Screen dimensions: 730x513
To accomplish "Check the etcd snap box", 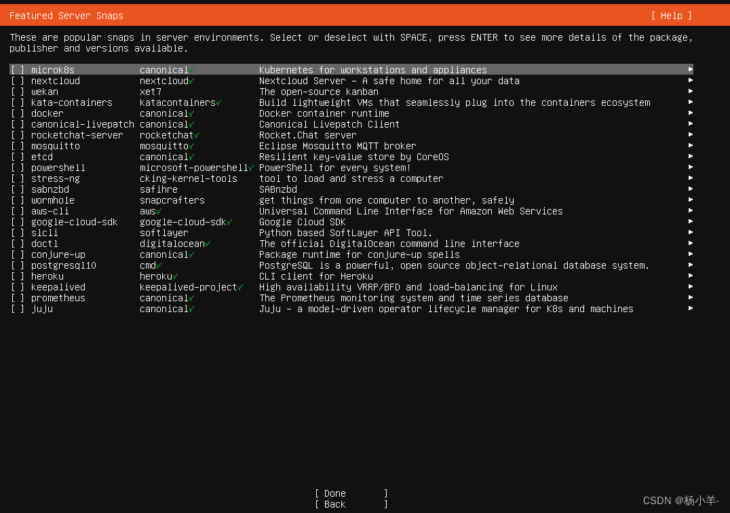I will tap(18, 157).
